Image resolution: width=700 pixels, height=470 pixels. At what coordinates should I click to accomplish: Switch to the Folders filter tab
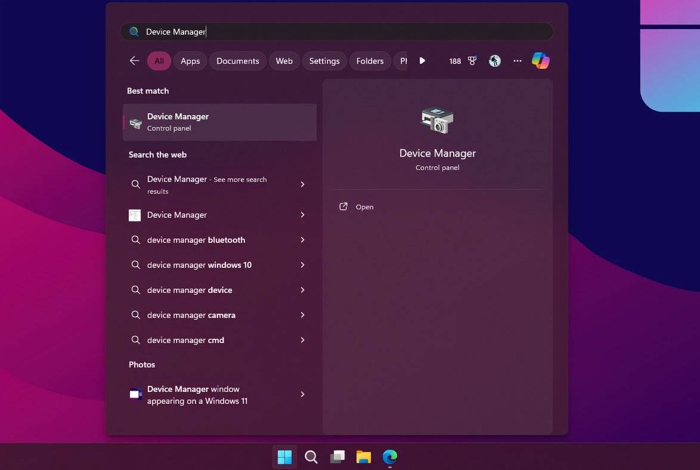point(370,61)
